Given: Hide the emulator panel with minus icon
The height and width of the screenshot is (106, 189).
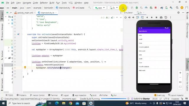Looking at the screenshot, I should tap(183, 12).
